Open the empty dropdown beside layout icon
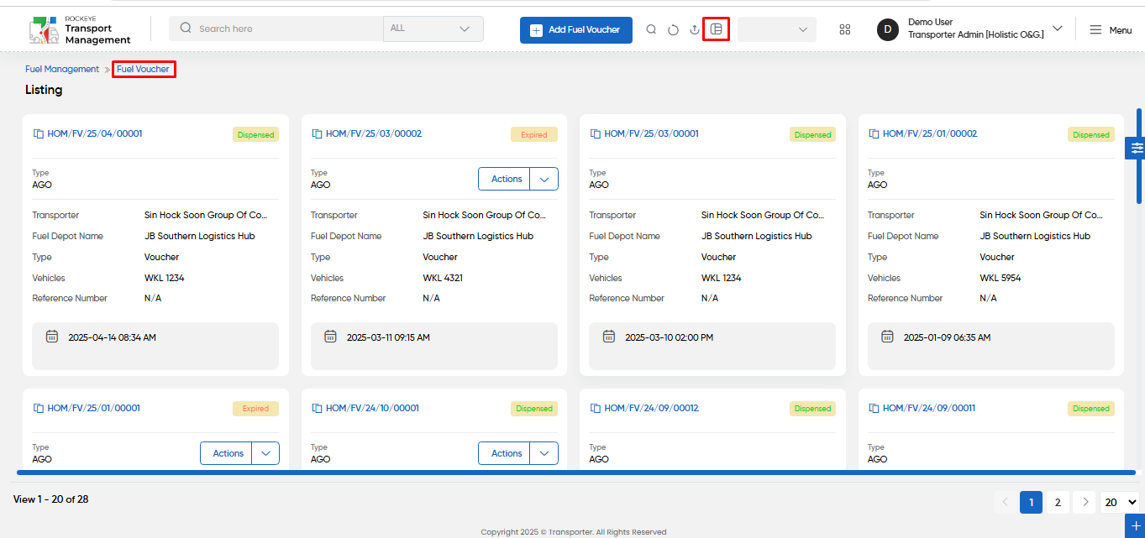 (777, 29)
